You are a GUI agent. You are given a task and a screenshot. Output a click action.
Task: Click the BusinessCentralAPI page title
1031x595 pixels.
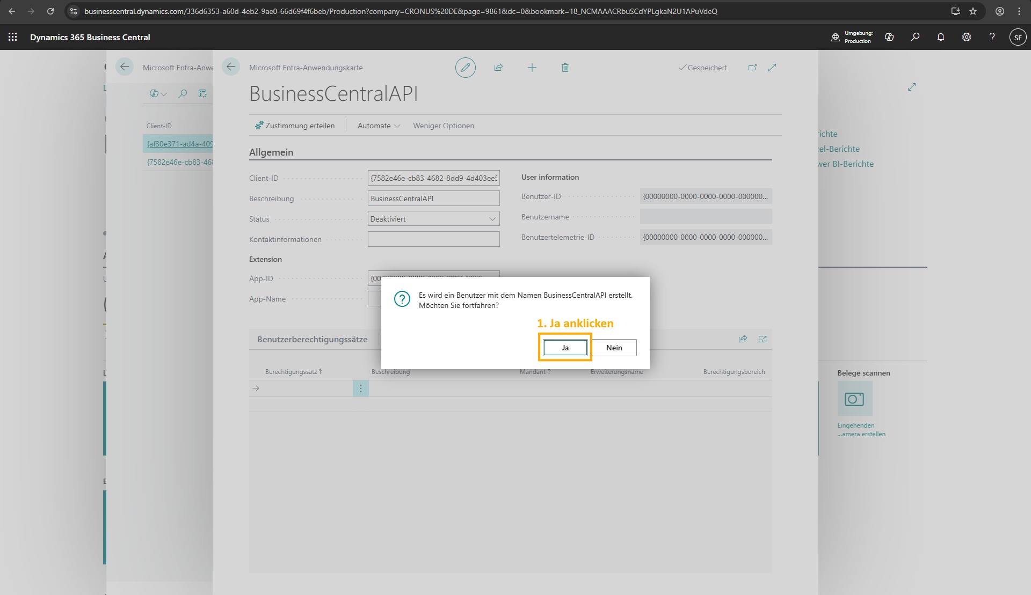[x=333, y=94]
